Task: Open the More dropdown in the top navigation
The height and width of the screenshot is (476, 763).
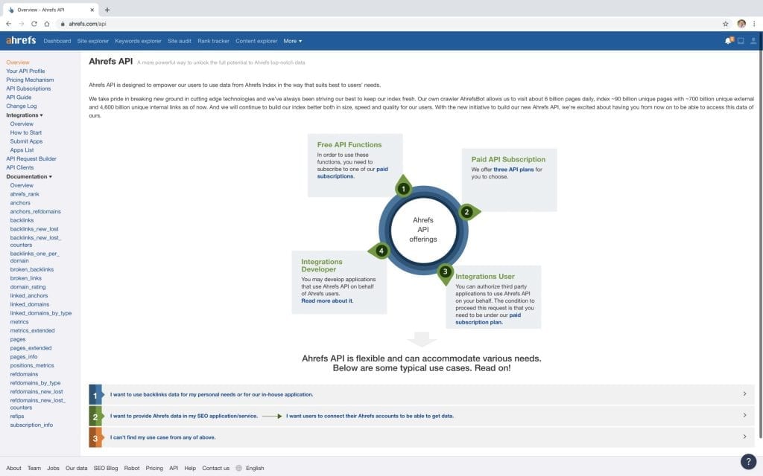Action: [x=292, y=41]
